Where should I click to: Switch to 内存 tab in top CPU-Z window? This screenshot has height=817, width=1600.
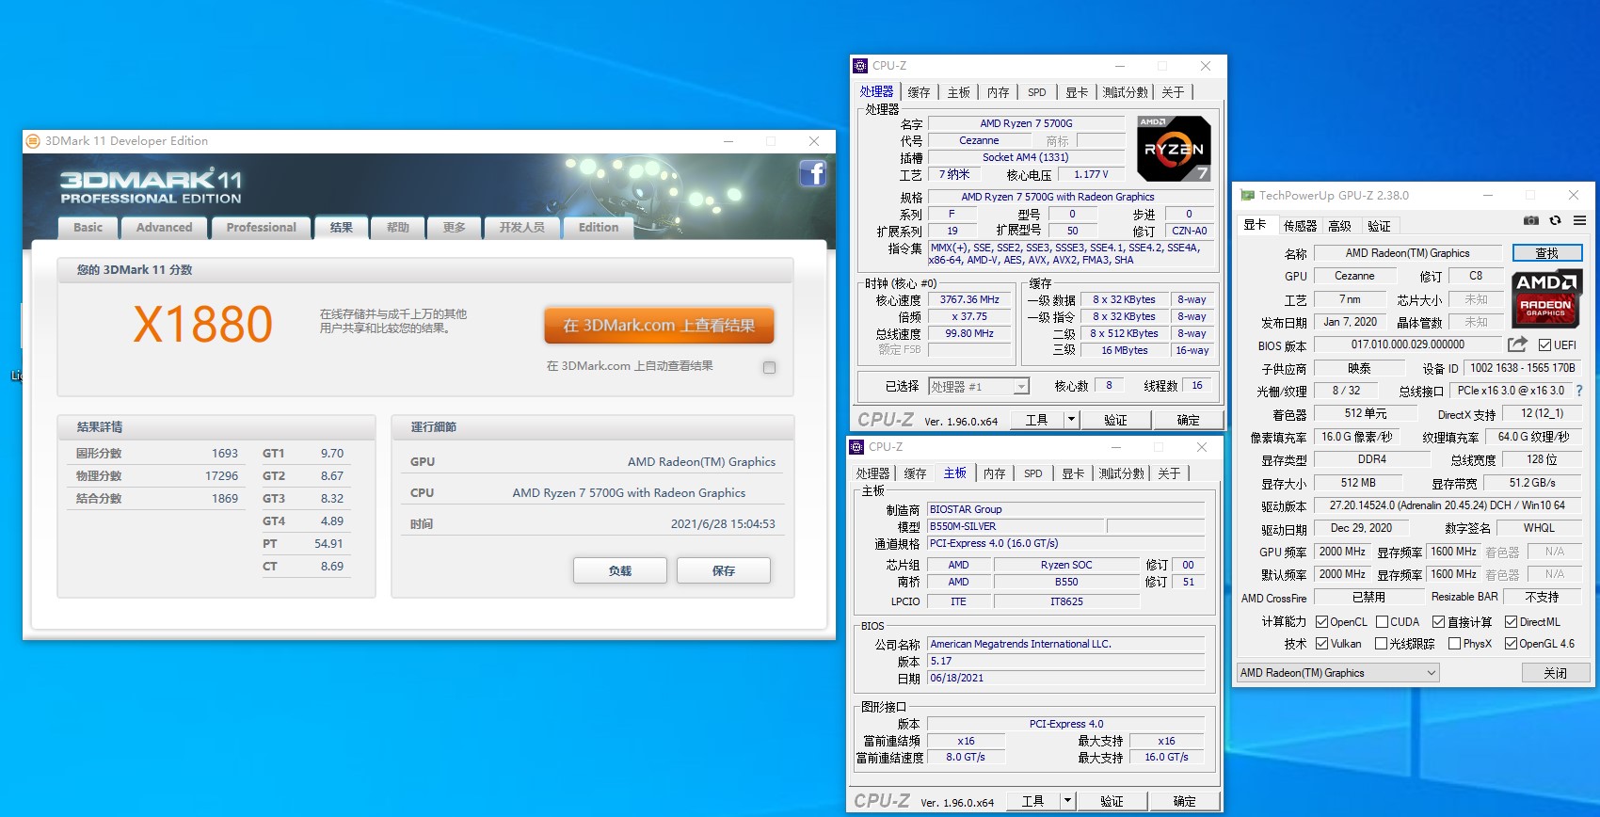point(998,92)
